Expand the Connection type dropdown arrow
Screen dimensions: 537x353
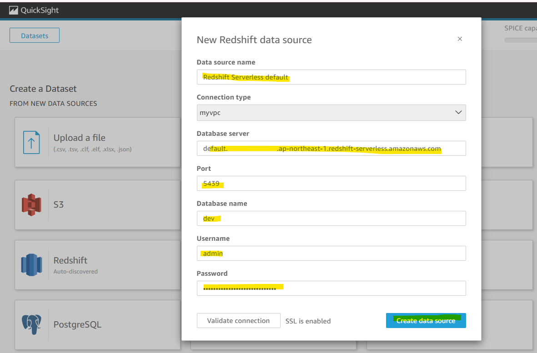pyautogui.click(x=458, y=113)
